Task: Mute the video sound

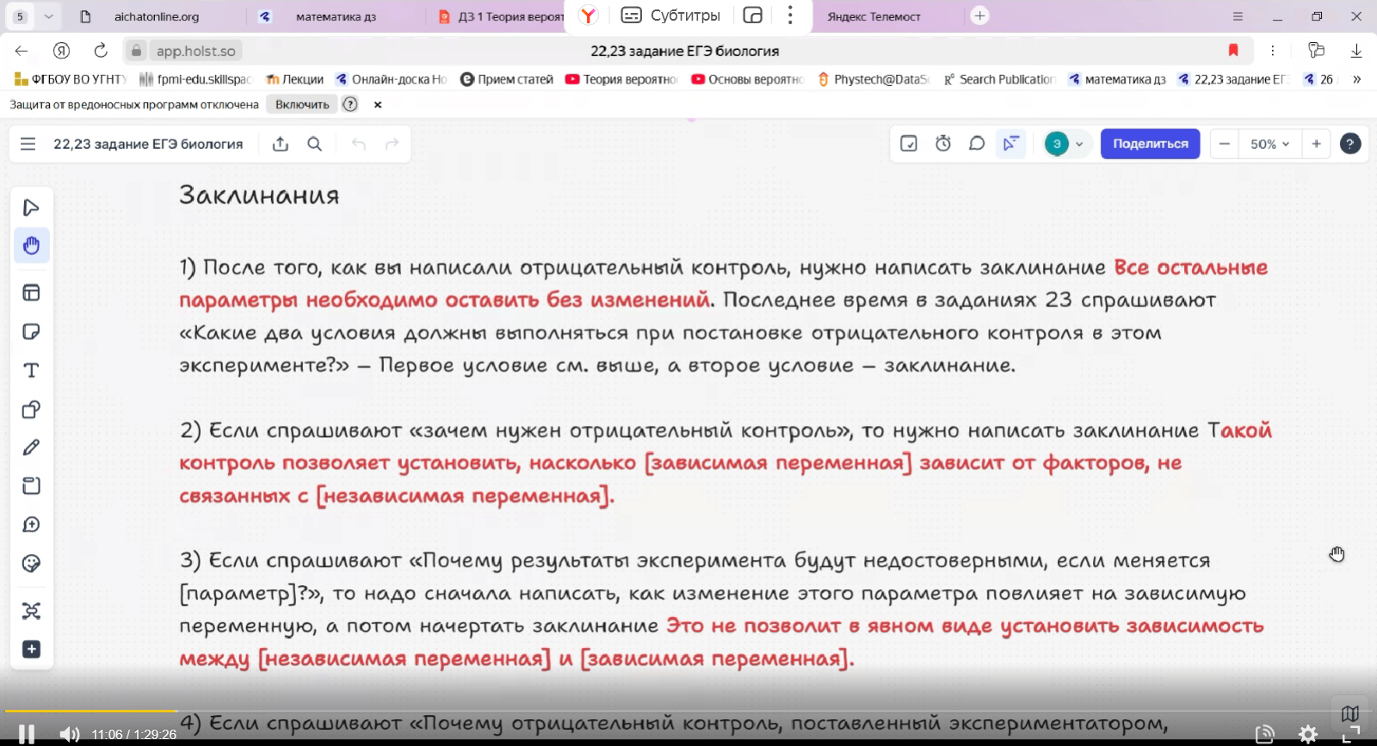Action: coord(69,734)
